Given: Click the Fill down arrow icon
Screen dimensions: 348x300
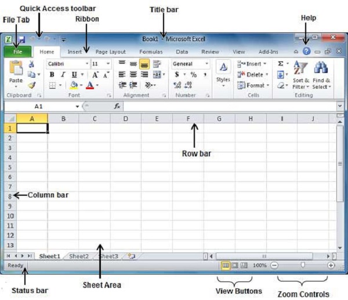Looking at the screenshot, I should [280, 75].
